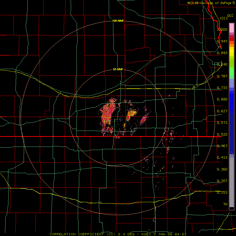Screen dimensions: 236x236
Task: Select the 0.733 scale value
Action: (222, 88)
